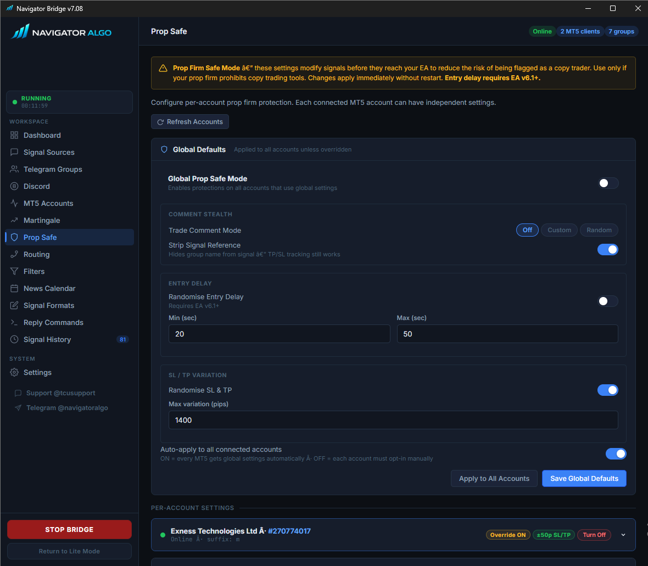The image size is (648, 566).
Task: Click the Online status badge
Action: (542, 31)
